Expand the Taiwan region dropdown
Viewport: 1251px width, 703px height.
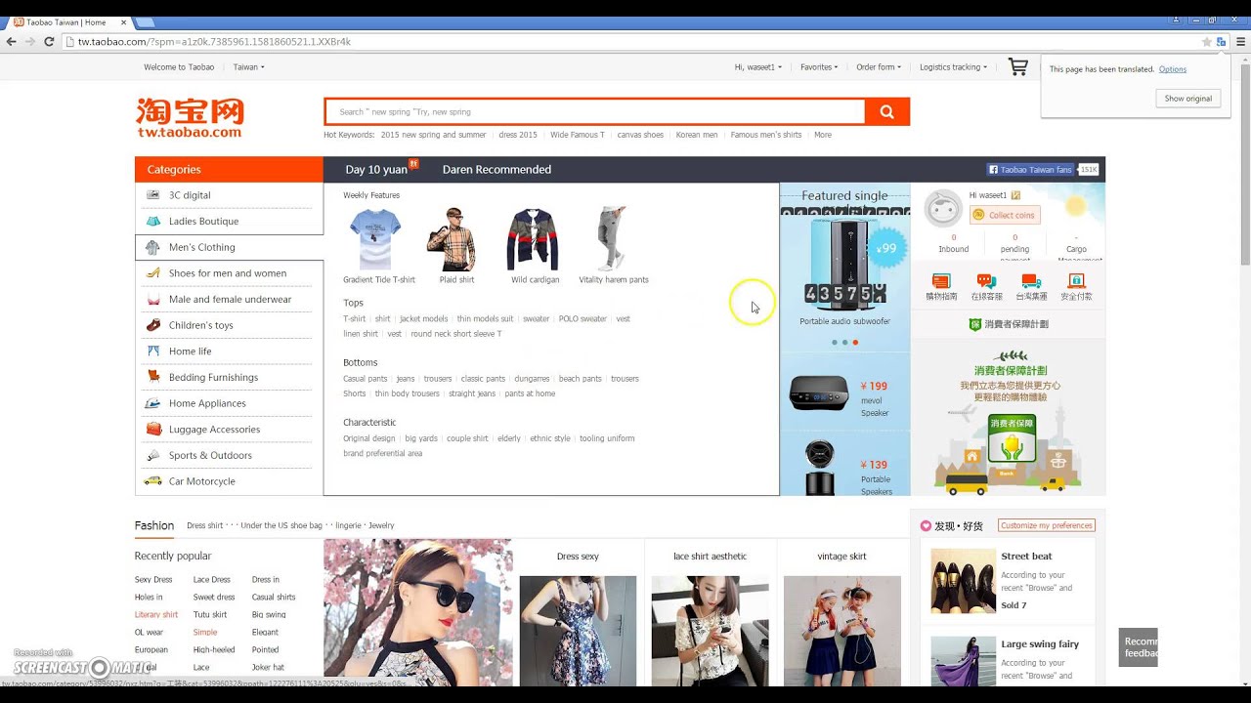(x=248, y=67)
